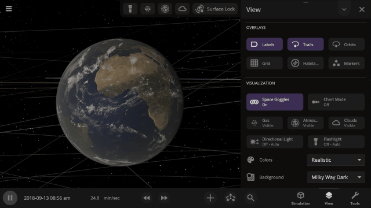Toggle the cloud icon in top toolbar
This screenshot has width=371, height=208.
click(182, 9)
